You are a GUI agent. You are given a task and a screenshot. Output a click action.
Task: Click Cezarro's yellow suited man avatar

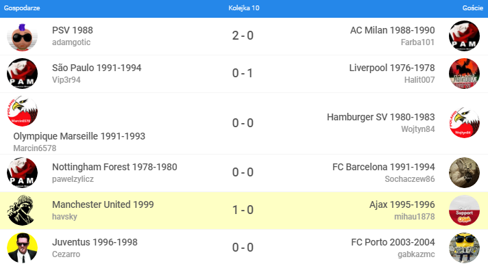(x=22, y=248)
